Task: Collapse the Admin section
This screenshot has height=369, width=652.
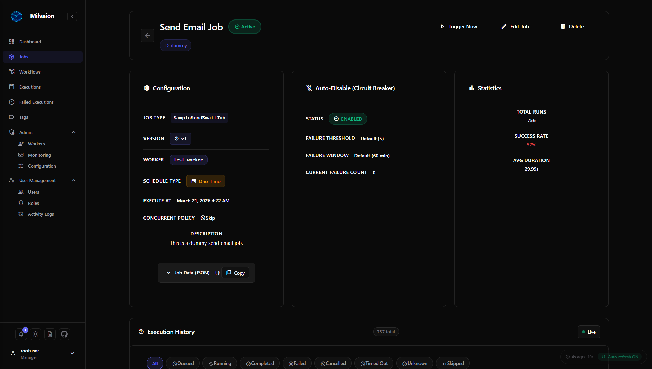Action: pos(73,132)
